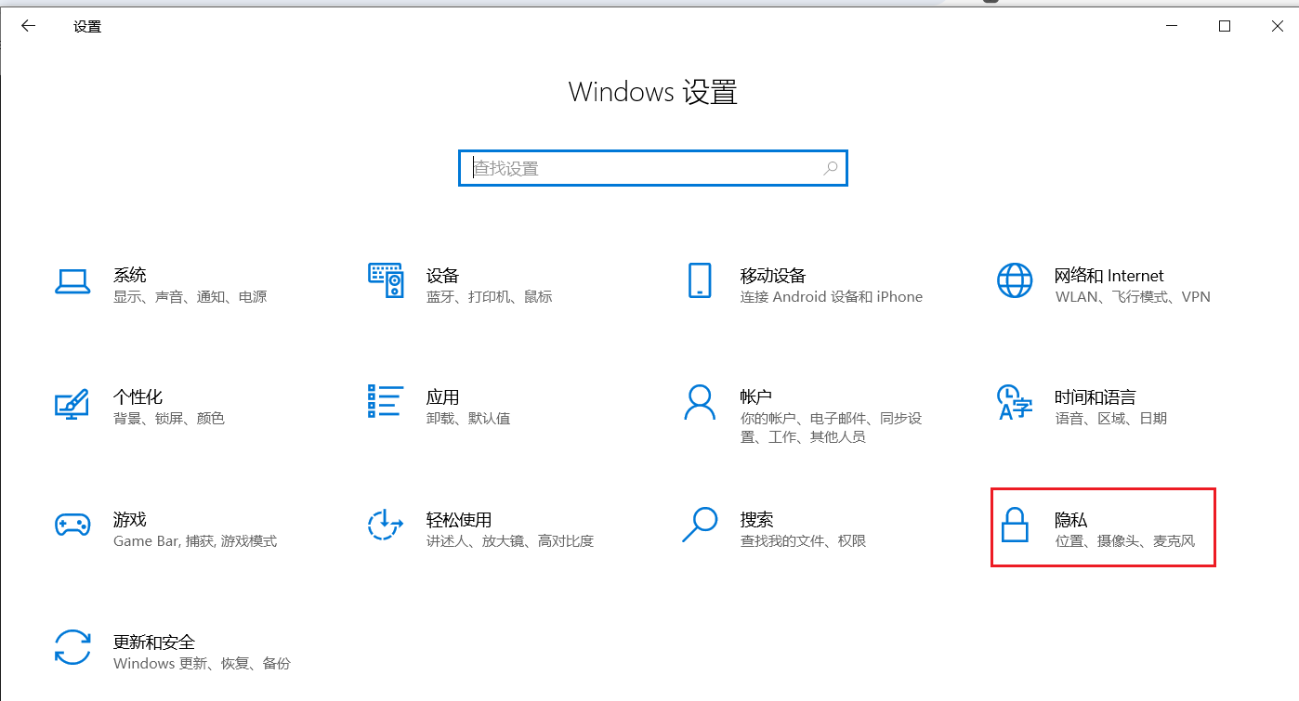The width and height of the screenshot is (1299, 701).
Task: Go back with the arrow button
Action: 28,26
